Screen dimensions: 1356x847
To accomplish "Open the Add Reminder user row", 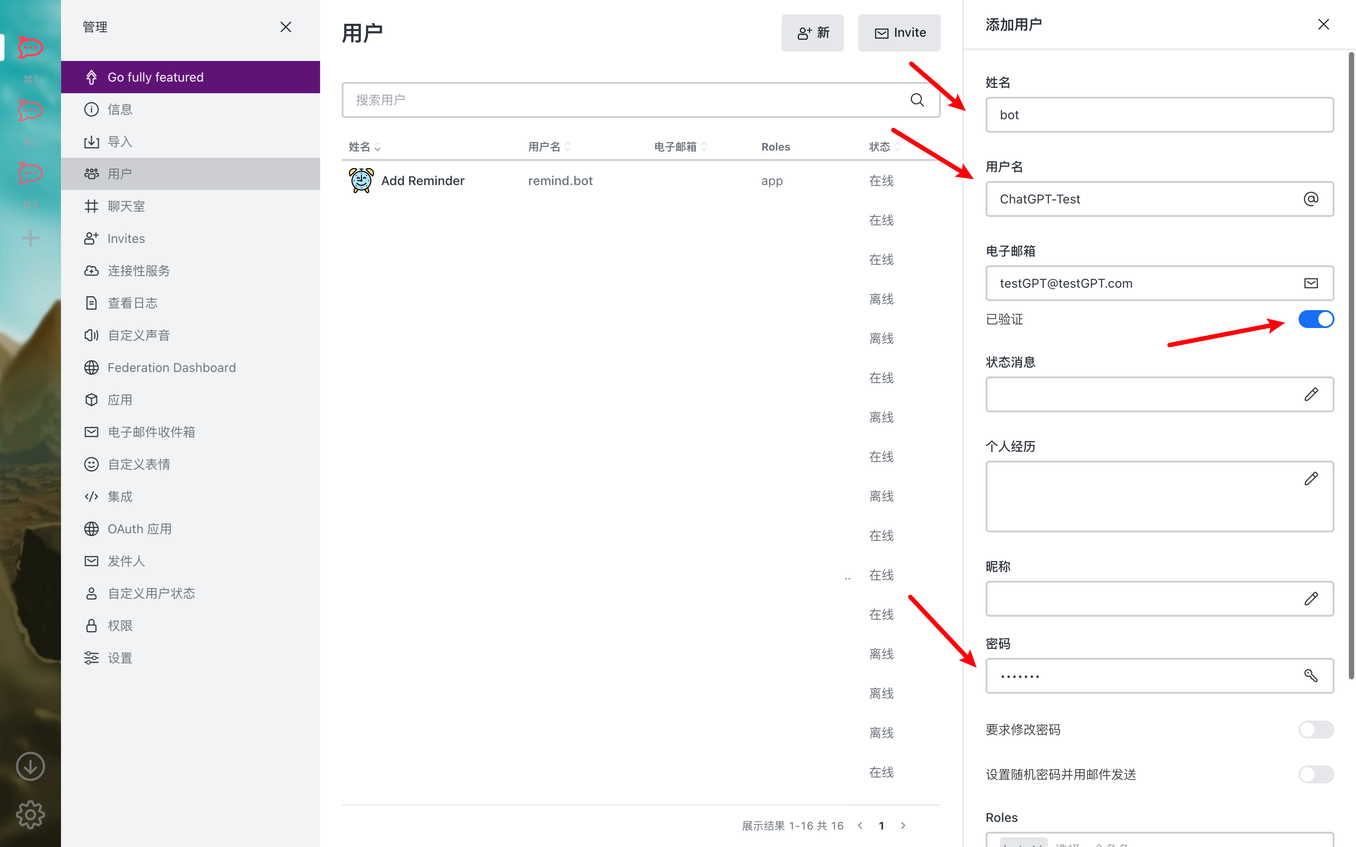I will pyautogui.click(x=640, y=180).
